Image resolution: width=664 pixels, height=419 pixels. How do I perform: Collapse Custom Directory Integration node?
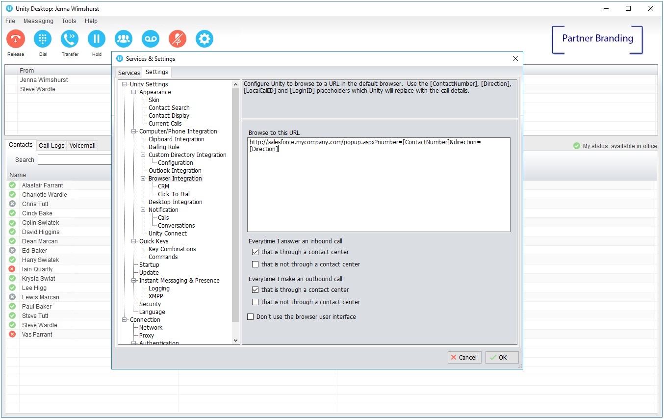coord(143,155)
